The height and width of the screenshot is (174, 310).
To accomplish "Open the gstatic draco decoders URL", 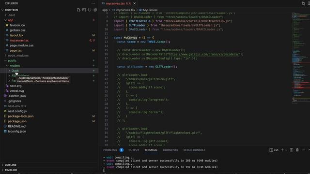I will pyautogui.click(x=203, y=54).
